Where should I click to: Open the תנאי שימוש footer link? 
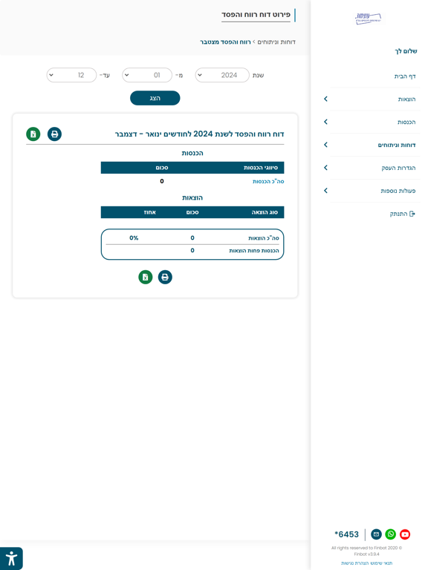pos(382,563)
